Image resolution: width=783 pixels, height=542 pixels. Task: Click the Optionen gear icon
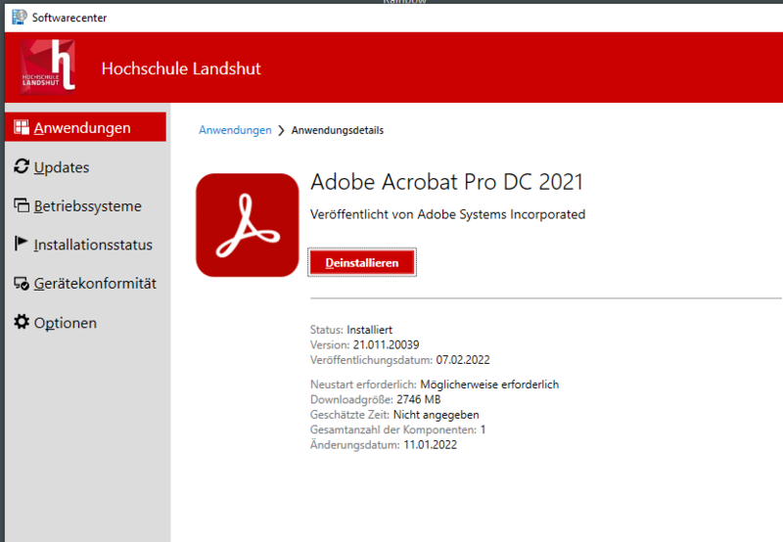pos(22,322)
